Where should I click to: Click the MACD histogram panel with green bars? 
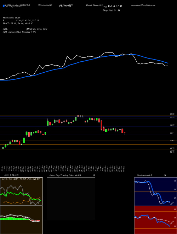click(21, 220)
